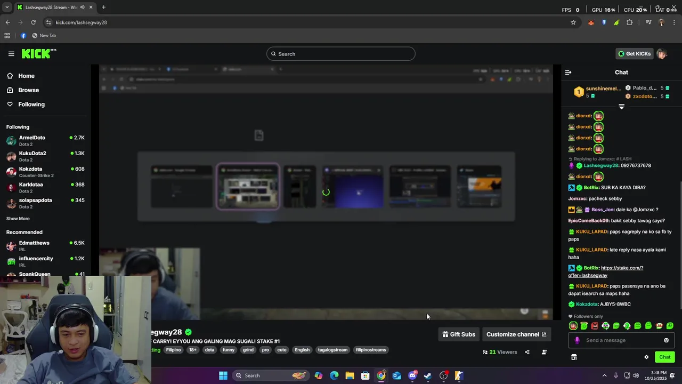This screenshot has height=384, width=682.
Task: Open the MetaMask fox extension
Action: click(591, 22)
